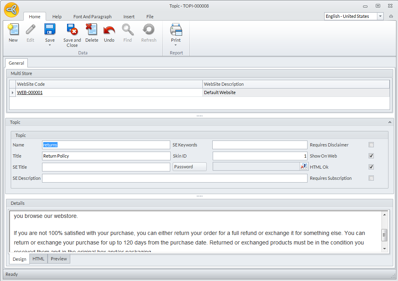Click the Password button
398x281 pixels.
pos(190,167)
